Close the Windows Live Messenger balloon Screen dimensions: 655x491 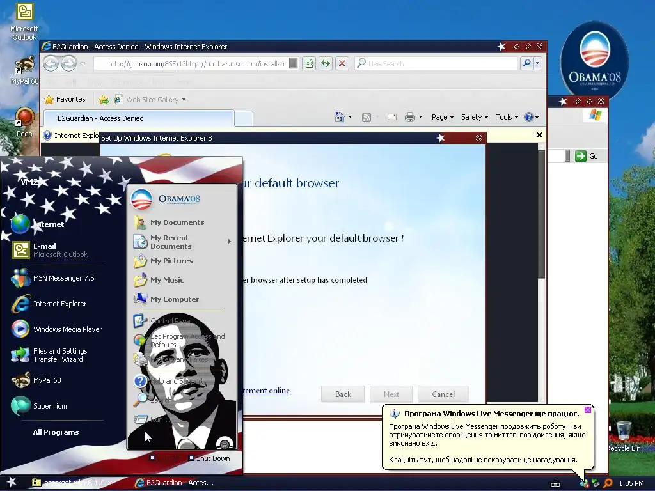[x=588, y=410]
